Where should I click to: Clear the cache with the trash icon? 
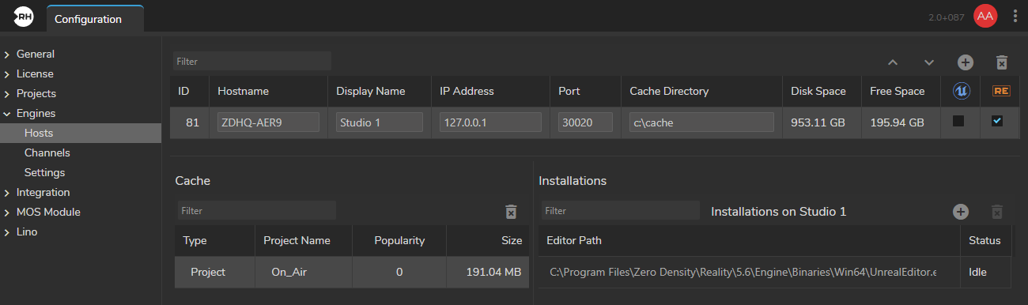pyautogui.click(x=511, y=211)
